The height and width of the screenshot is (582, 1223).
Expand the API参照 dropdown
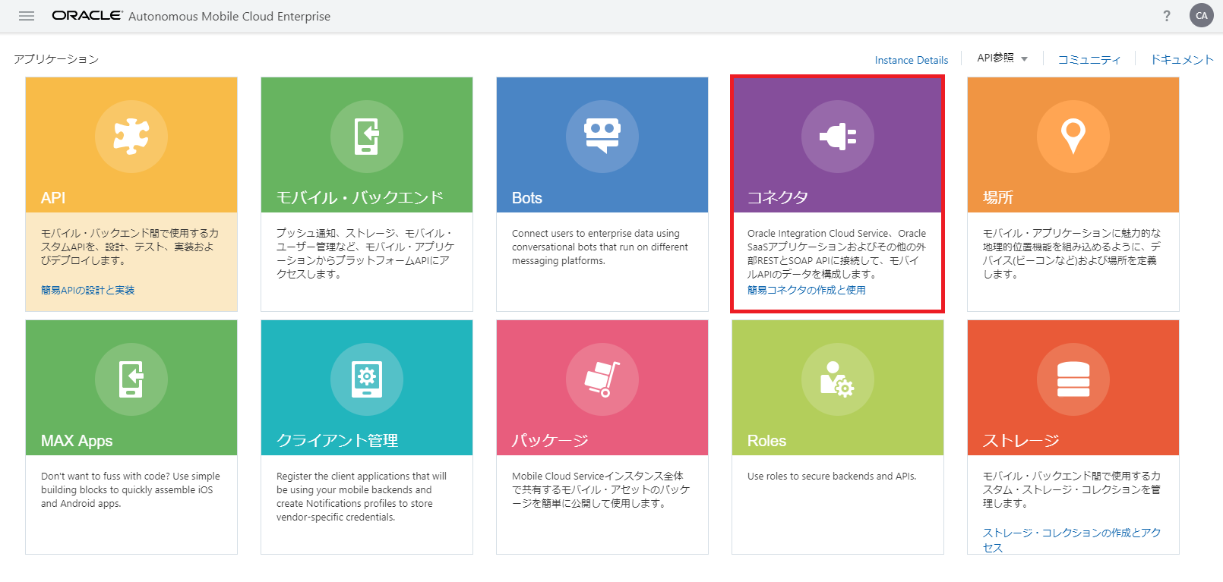click(x=1003, y=58)
